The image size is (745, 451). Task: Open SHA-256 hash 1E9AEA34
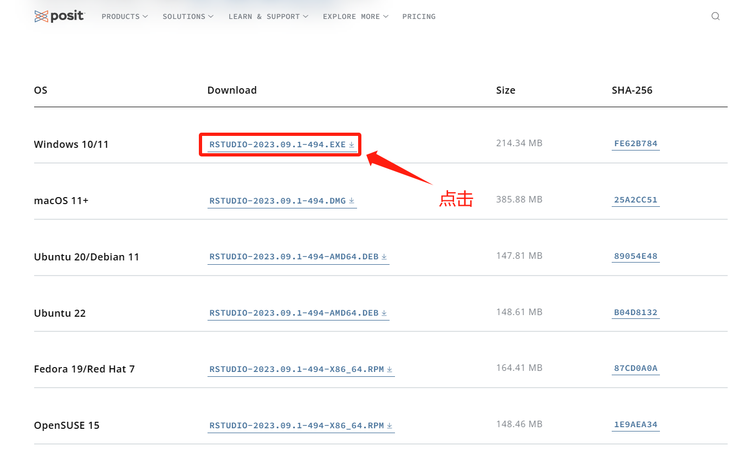click(x=636, y=424)
